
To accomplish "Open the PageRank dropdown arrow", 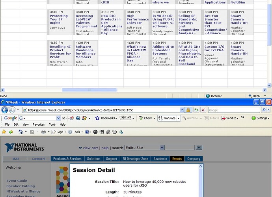I will (133, 118).
